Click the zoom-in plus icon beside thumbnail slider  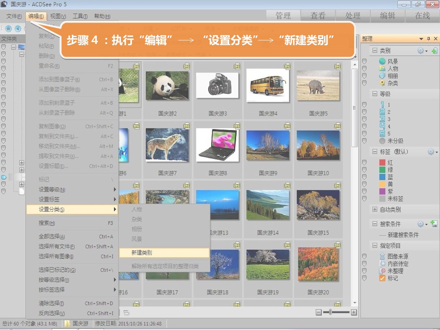pyautogui.click(x=354, y=312)
